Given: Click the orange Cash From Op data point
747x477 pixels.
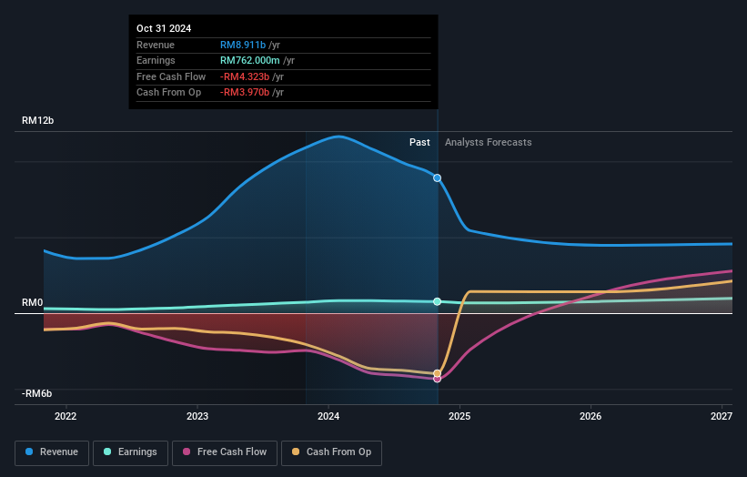Looking at the screenshot, I should [437, 373].
